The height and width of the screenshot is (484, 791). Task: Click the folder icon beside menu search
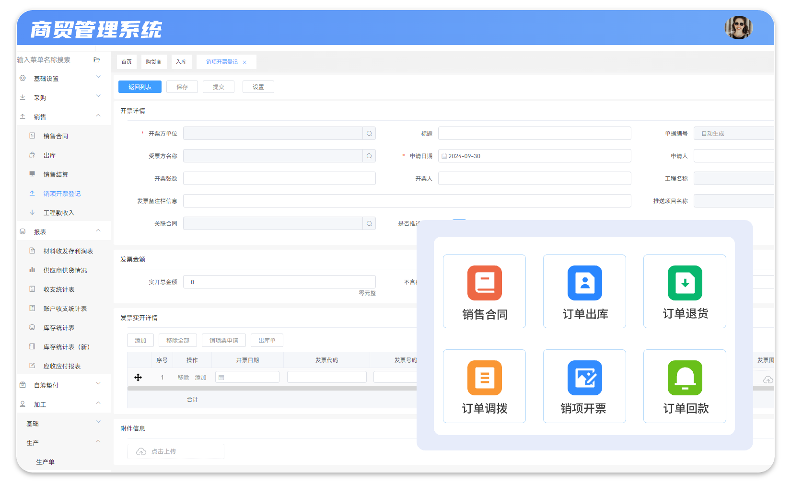pyautogui.click(x=96, y=60)
